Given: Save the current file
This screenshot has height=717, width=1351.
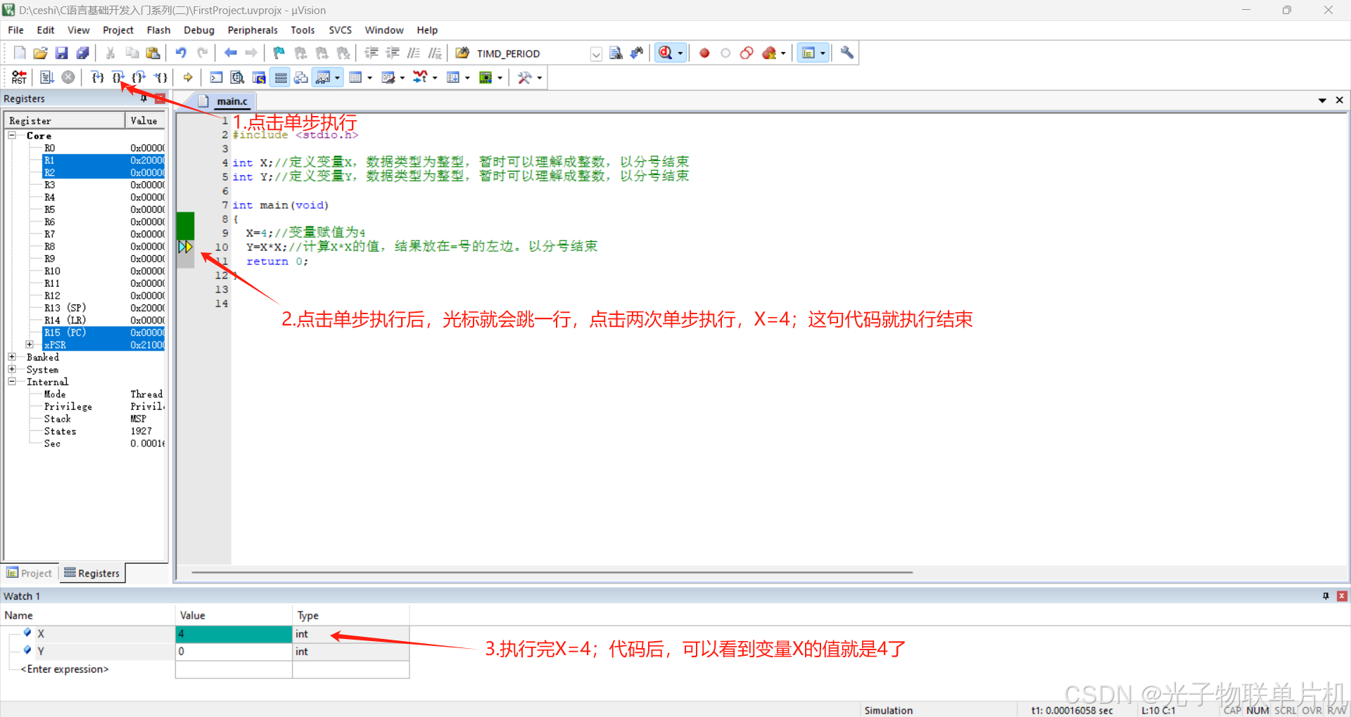Looking at the screenshot, I should 62,53.
